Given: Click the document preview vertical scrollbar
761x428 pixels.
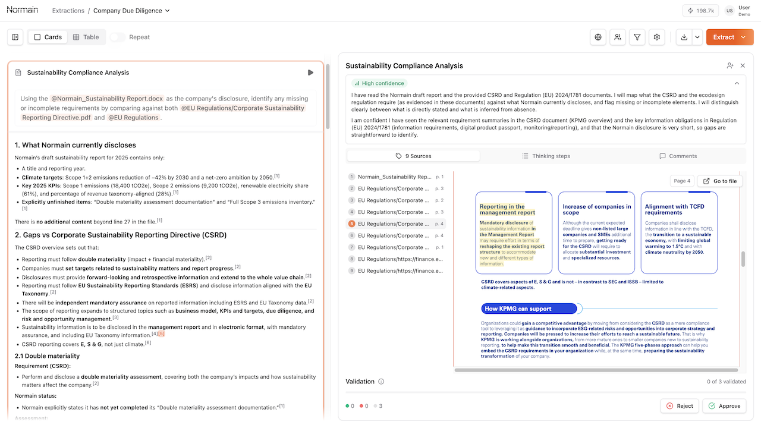Looking at the screenshot, I should click(x=743, y=259).
